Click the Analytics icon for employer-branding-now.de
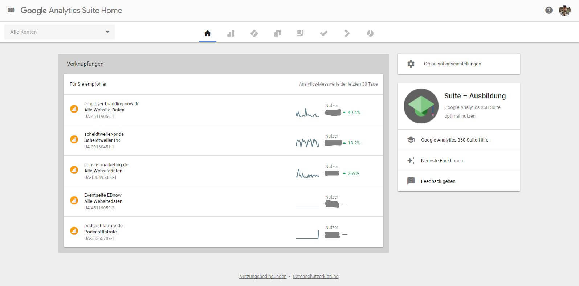 (x=74, y=109)
